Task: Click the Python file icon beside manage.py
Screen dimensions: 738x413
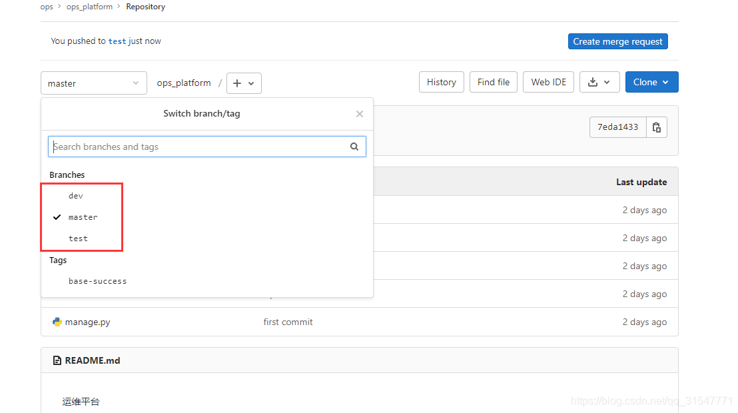Action: [x=57, y=322]
